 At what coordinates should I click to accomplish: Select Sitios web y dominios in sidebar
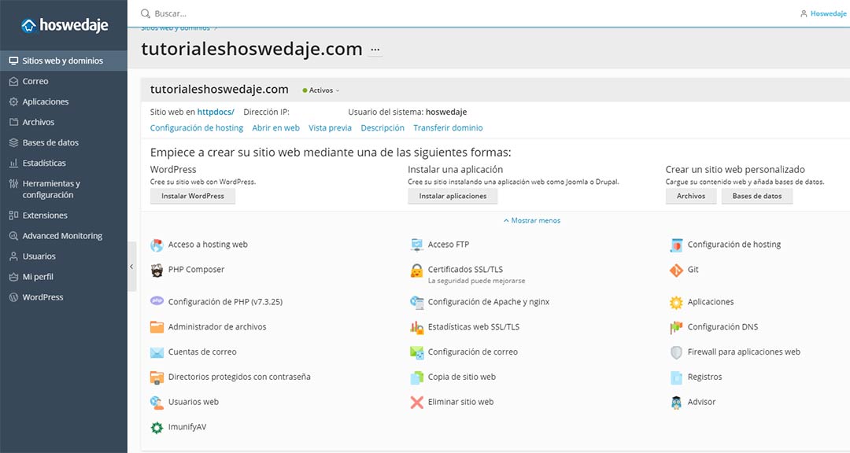pyautogui.click(x=64, y=61)
